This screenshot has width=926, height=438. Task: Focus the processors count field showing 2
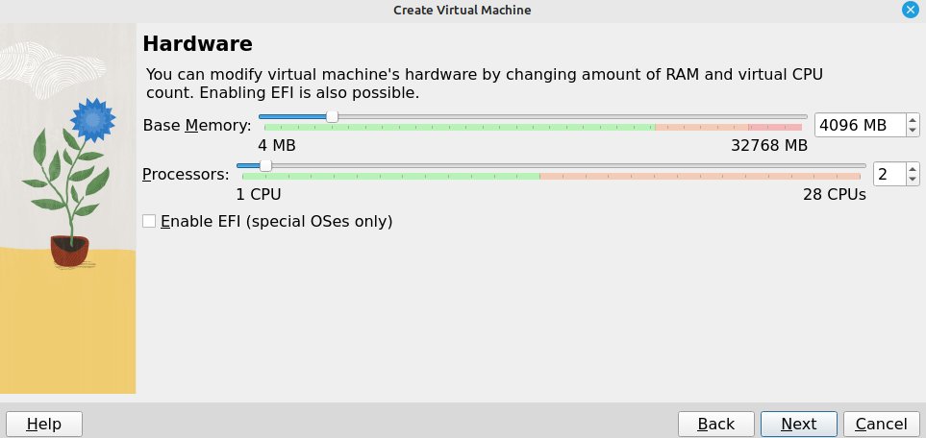[890, 174]
